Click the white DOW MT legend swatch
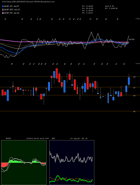140x185 pixels. tap(3, 10)
